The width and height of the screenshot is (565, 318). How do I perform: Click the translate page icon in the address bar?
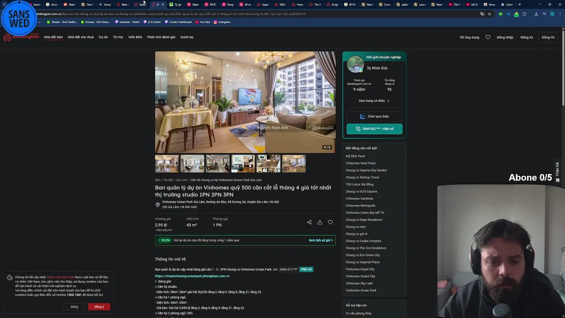[482, 14]
